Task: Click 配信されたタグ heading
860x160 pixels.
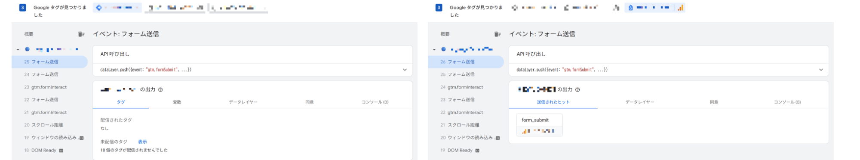Action: (x=116, y=120)
